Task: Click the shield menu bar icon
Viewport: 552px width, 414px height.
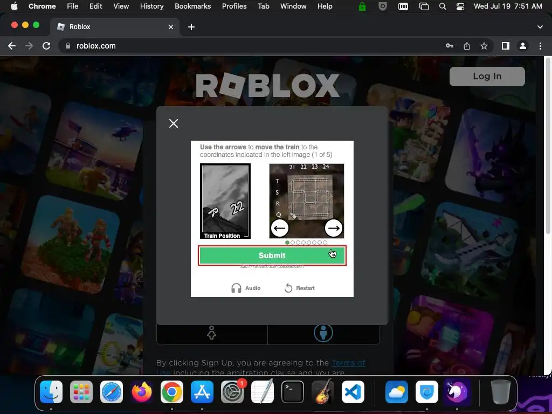Action: tap(382, 6)
